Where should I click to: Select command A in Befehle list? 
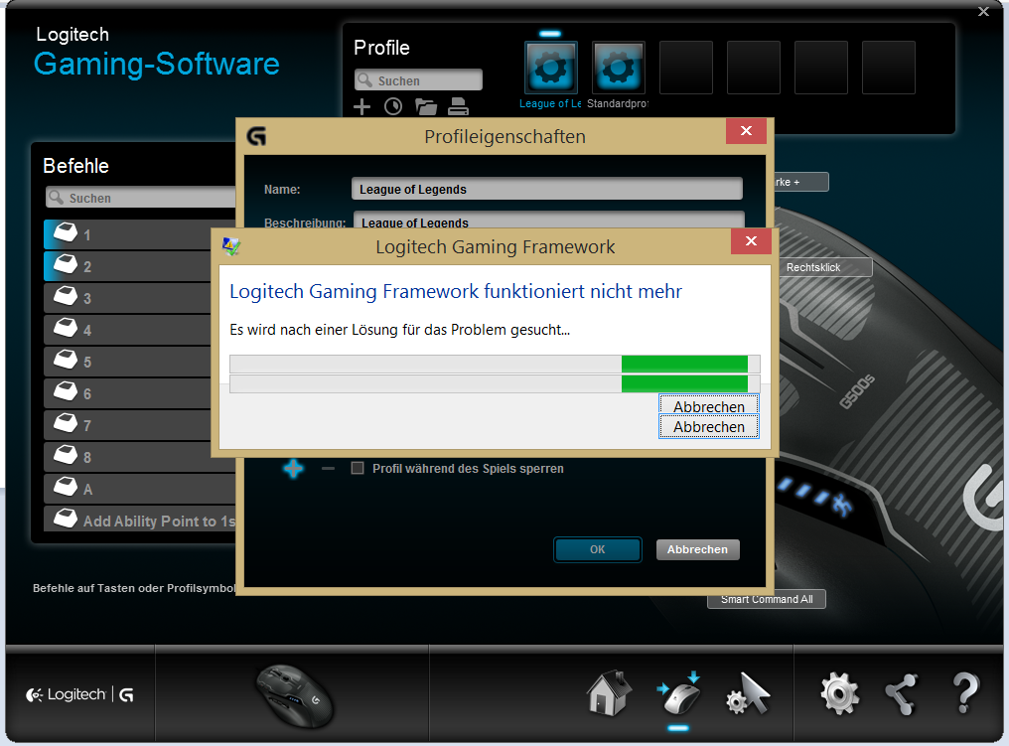[x=140, y=489]
